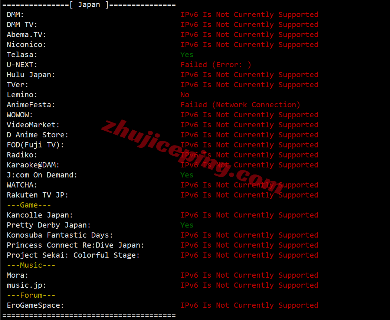390x320 pixels.
Task: Click the green Yes result for Telasa
Action: point(187,55)
